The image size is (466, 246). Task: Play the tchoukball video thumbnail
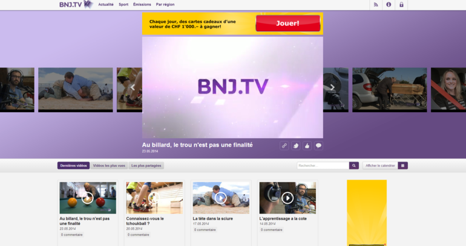click(154, 198)
